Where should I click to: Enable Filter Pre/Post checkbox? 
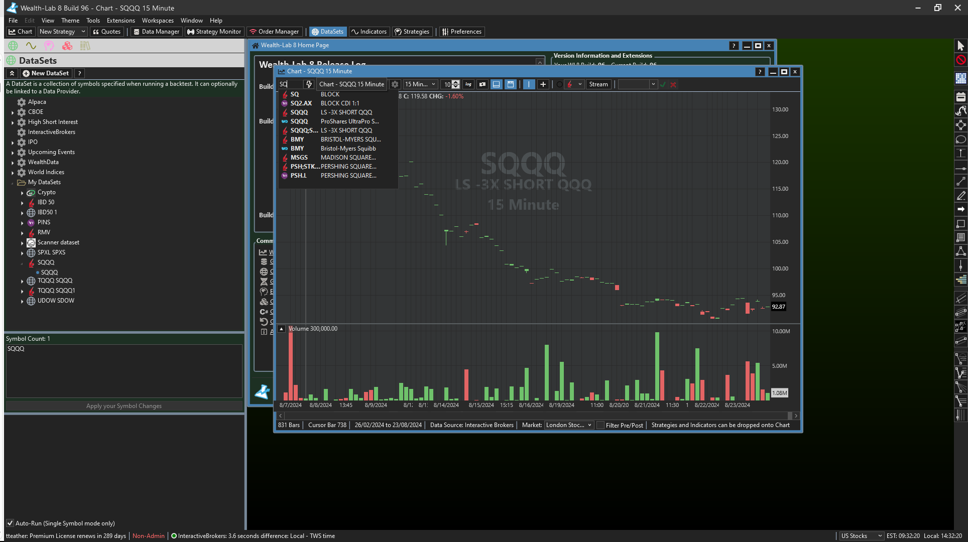coord(600,425)
